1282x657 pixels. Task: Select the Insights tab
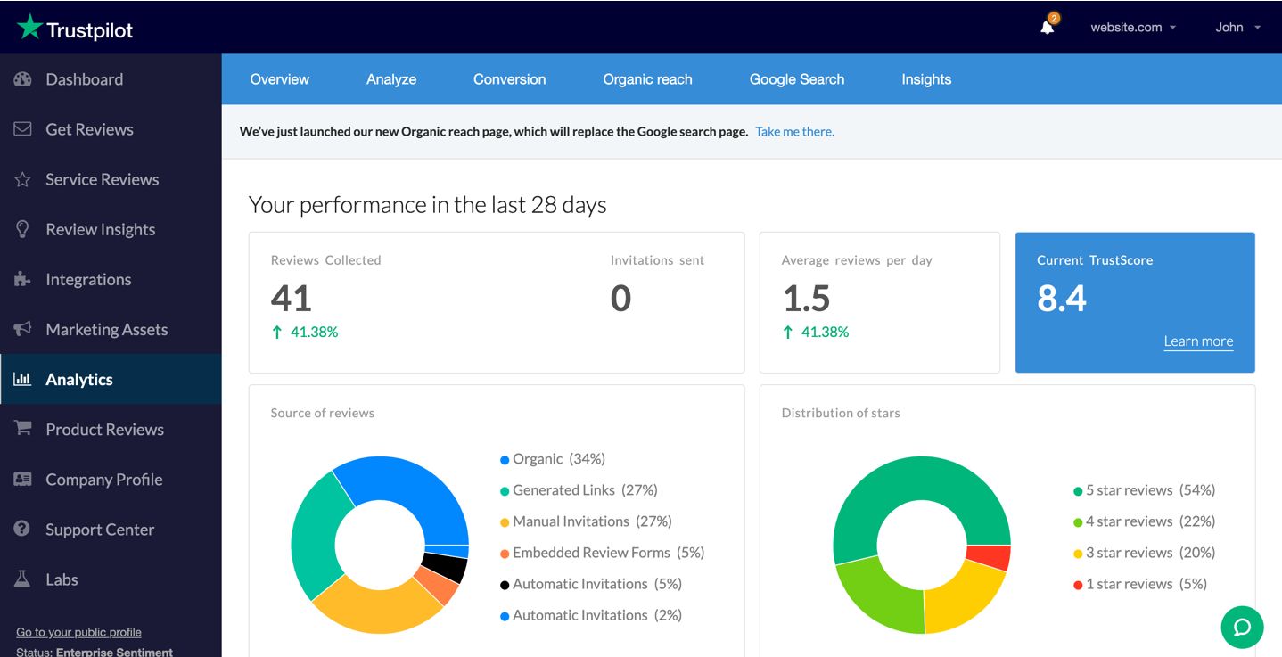point(926,79)
